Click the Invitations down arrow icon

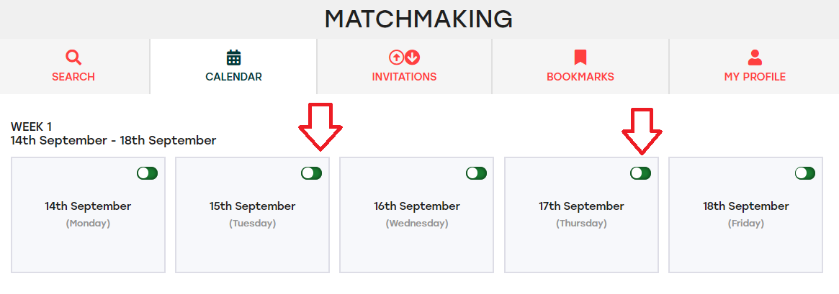(x=412, y=57)
